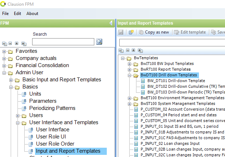This screenshot has width=225, height=157.
Task: Open the About menu
Action: tap(32, 14)
